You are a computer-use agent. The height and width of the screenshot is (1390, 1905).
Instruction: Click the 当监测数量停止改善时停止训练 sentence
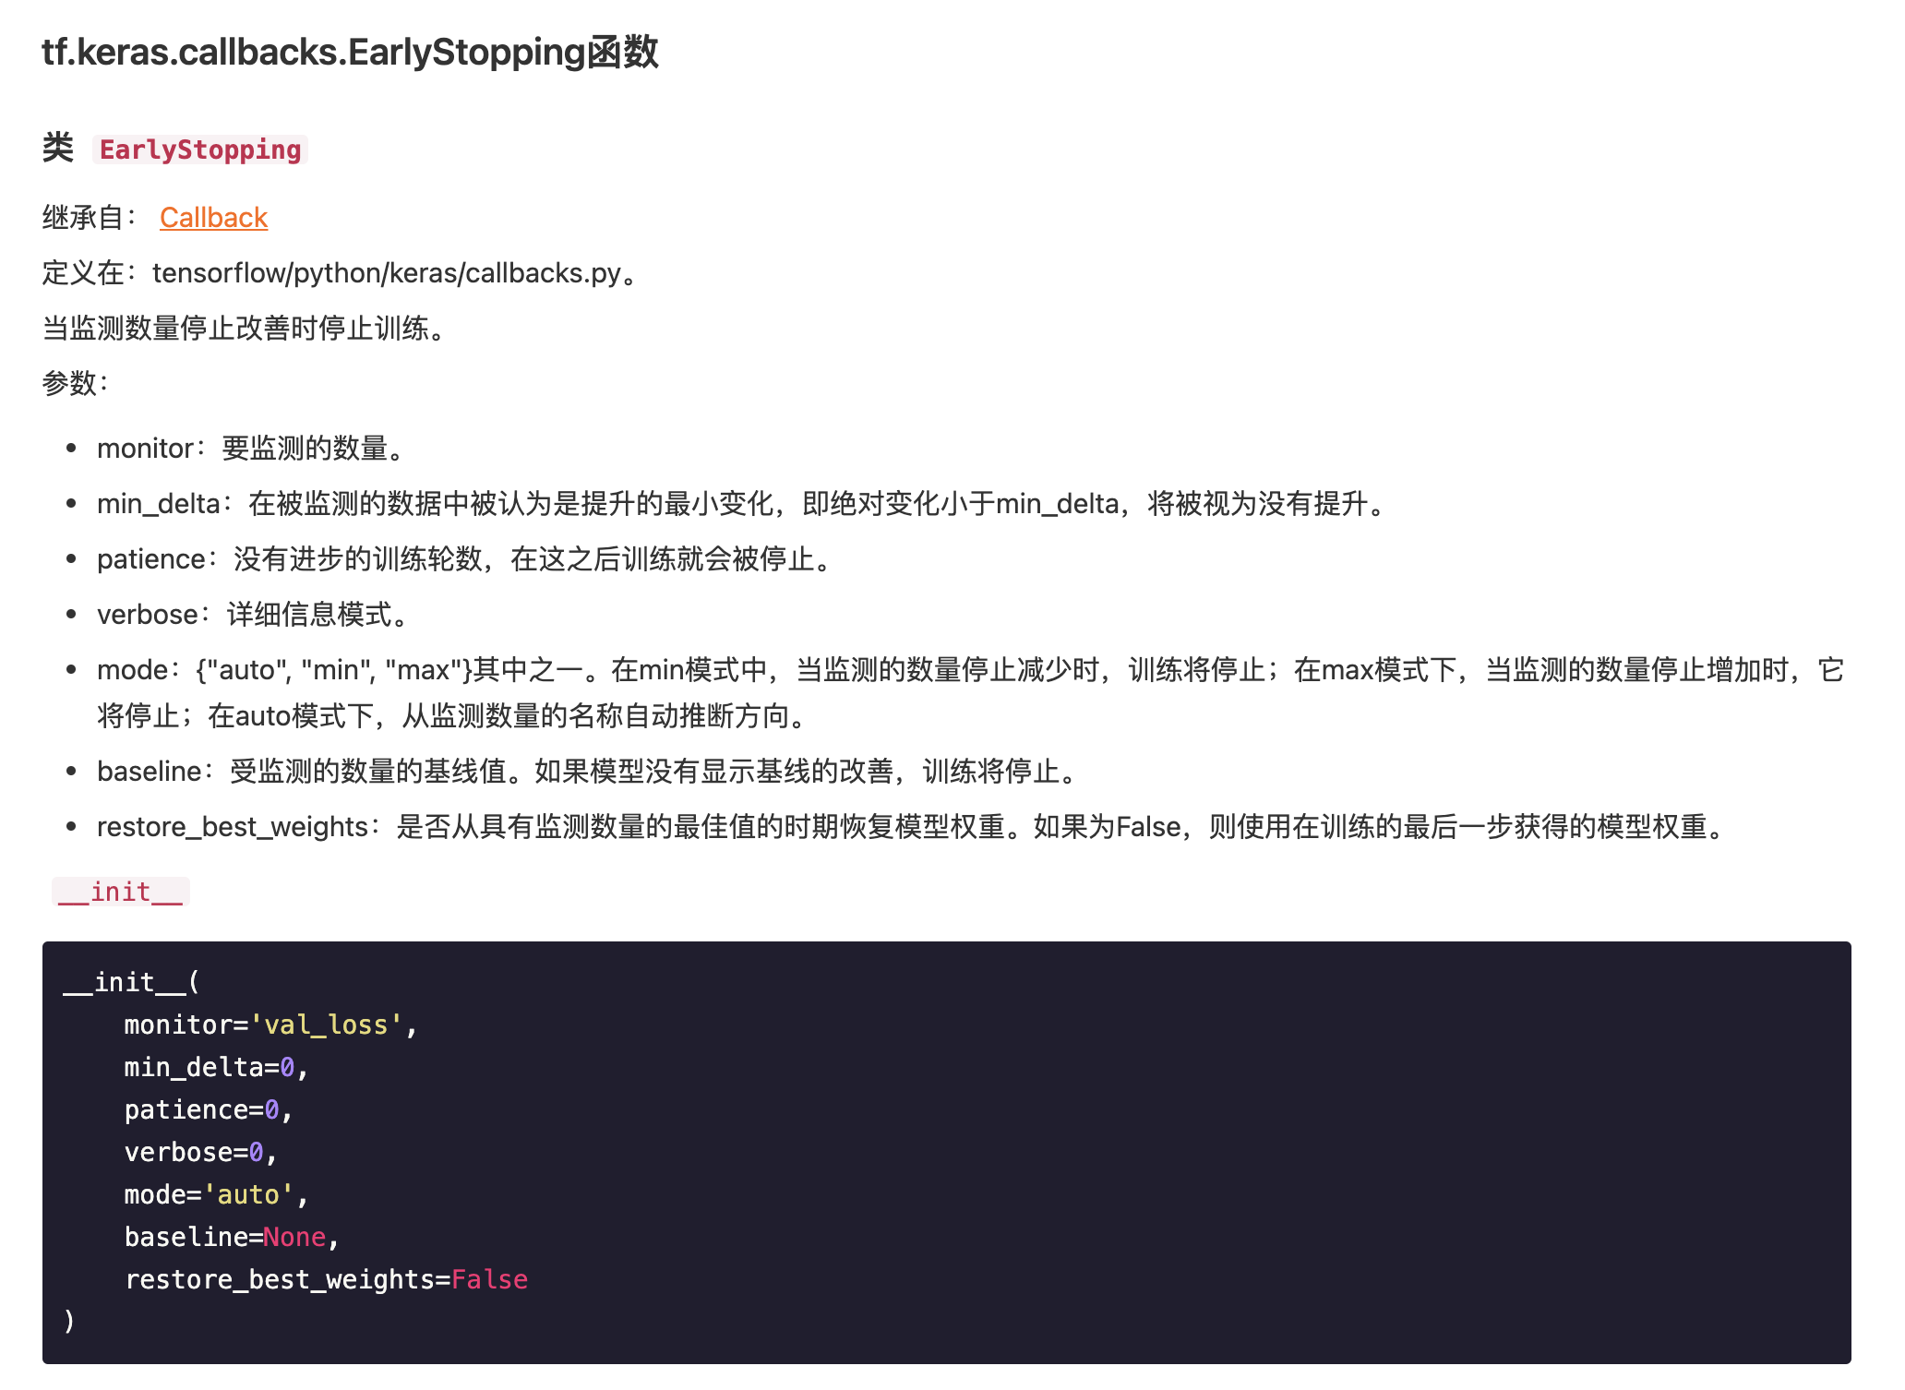(x=245, y=329)
